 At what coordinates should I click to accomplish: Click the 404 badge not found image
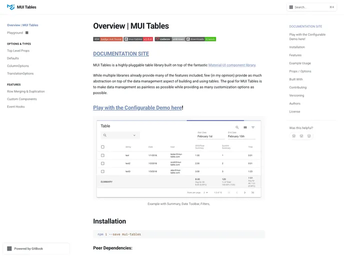tap(107, 39)
